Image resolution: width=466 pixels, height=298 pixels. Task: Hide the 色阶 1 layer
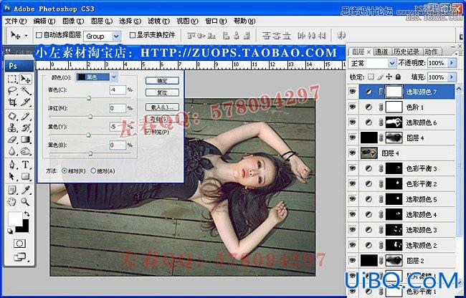coord(353,107)
